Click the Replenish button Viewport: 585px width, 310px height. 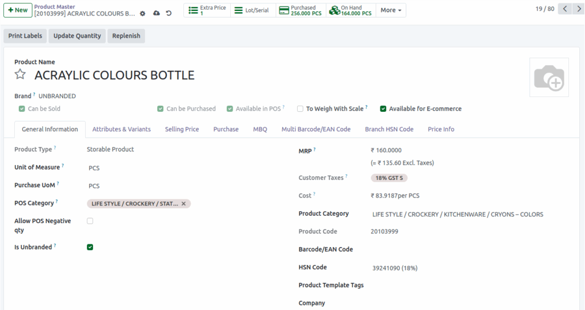pos(126,36)
